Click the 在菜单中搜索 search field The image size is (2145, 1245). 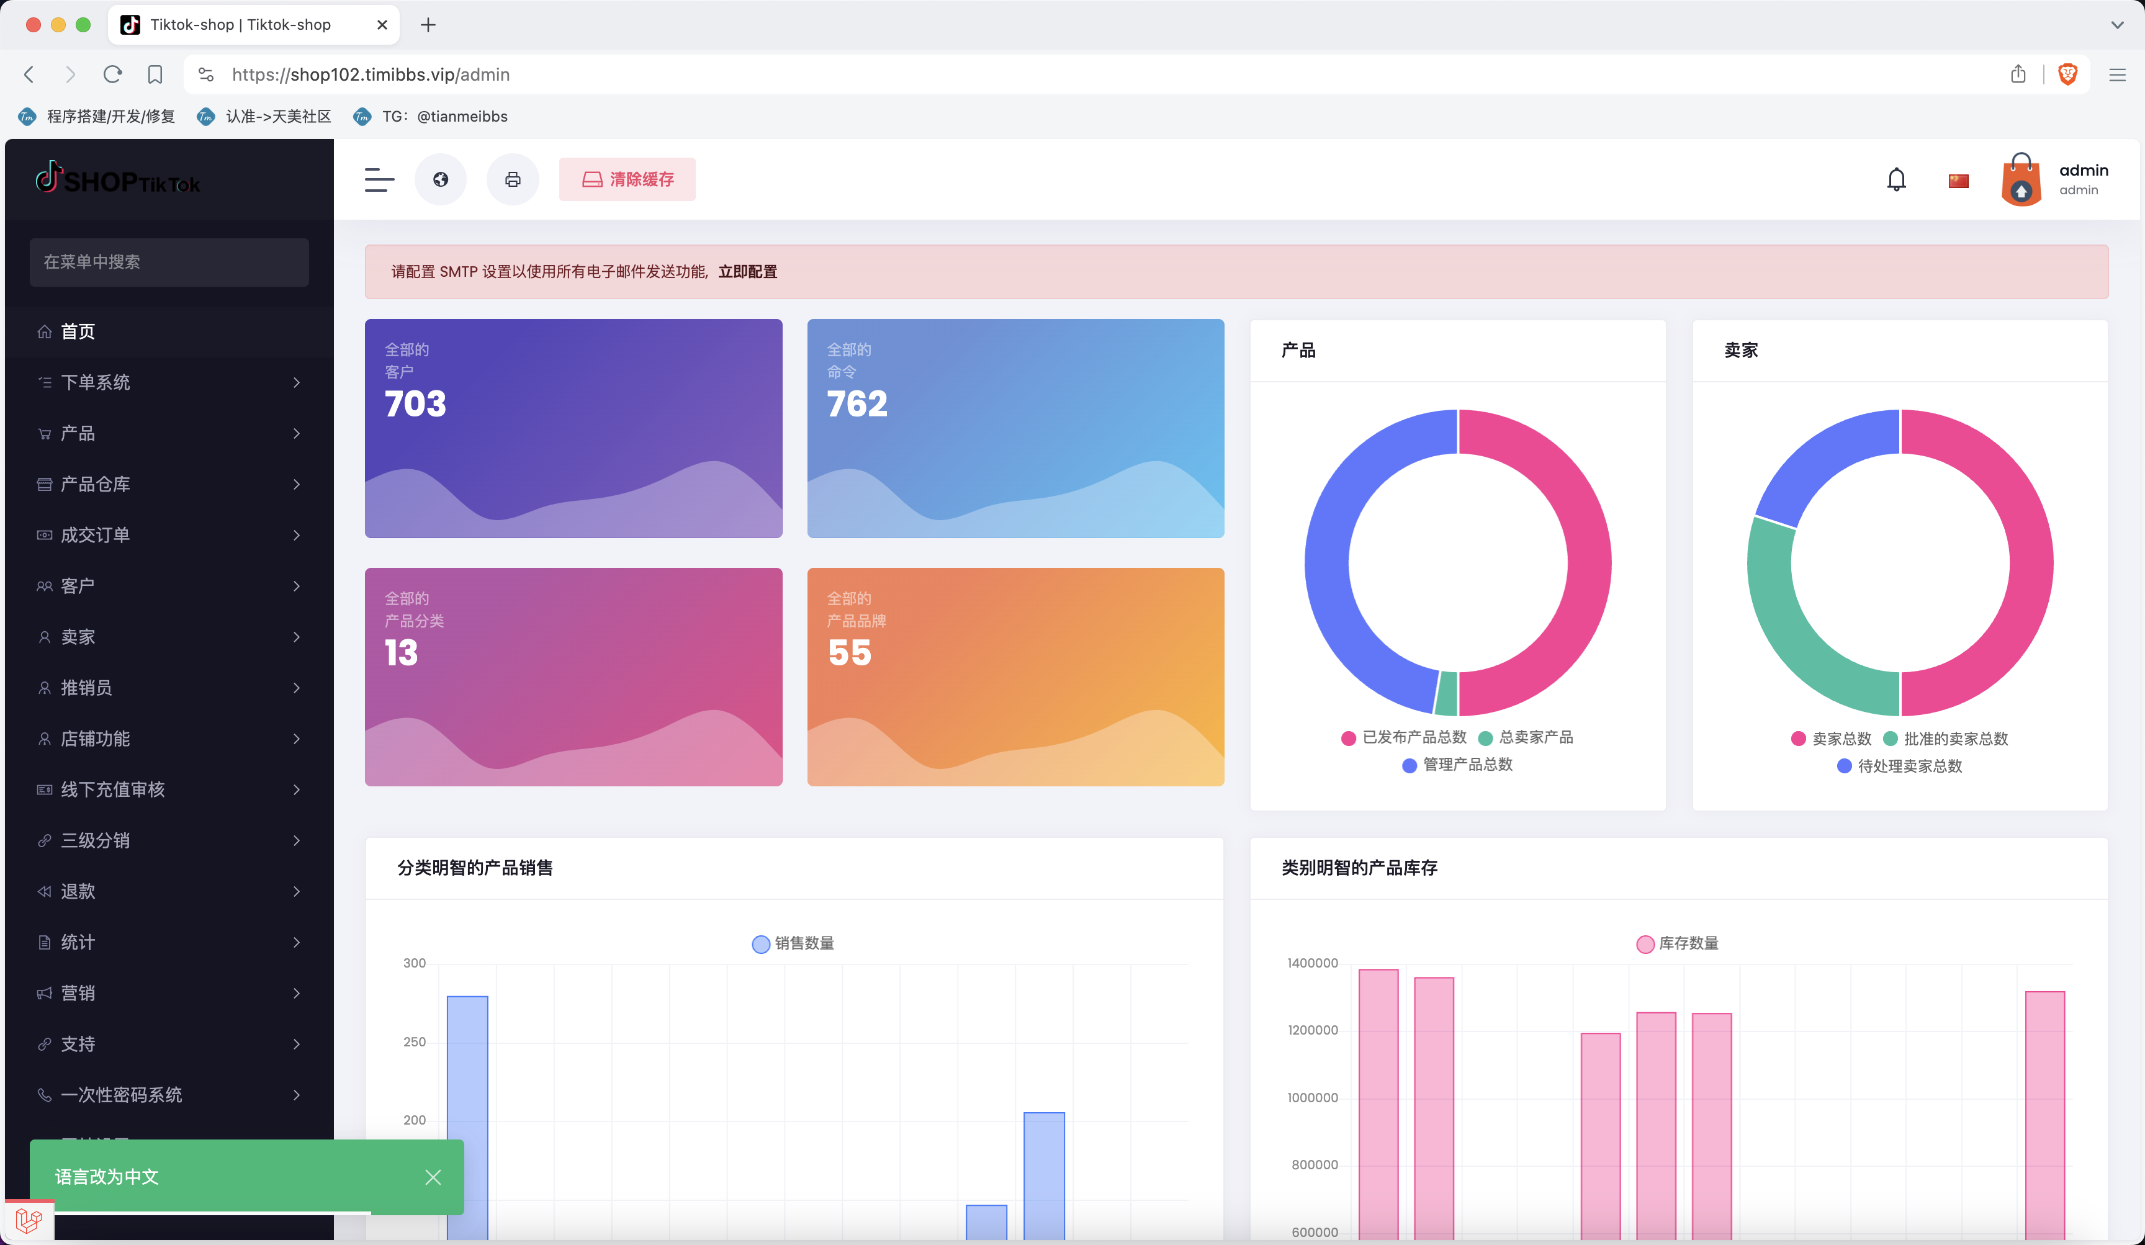[169, 262]
